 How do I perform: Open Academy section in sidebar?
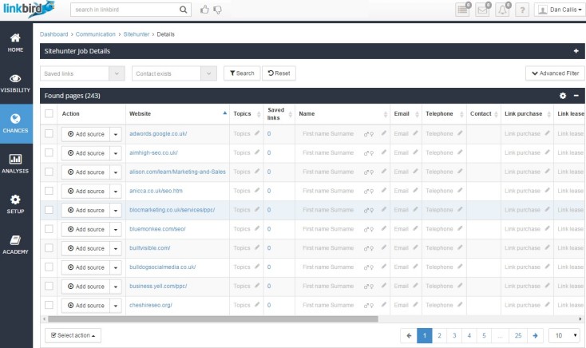pyautogui.click(x=15, y=245)
